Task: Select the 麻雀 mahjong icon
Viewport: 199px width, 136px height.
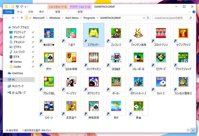Action: click(x=138, y=106)
